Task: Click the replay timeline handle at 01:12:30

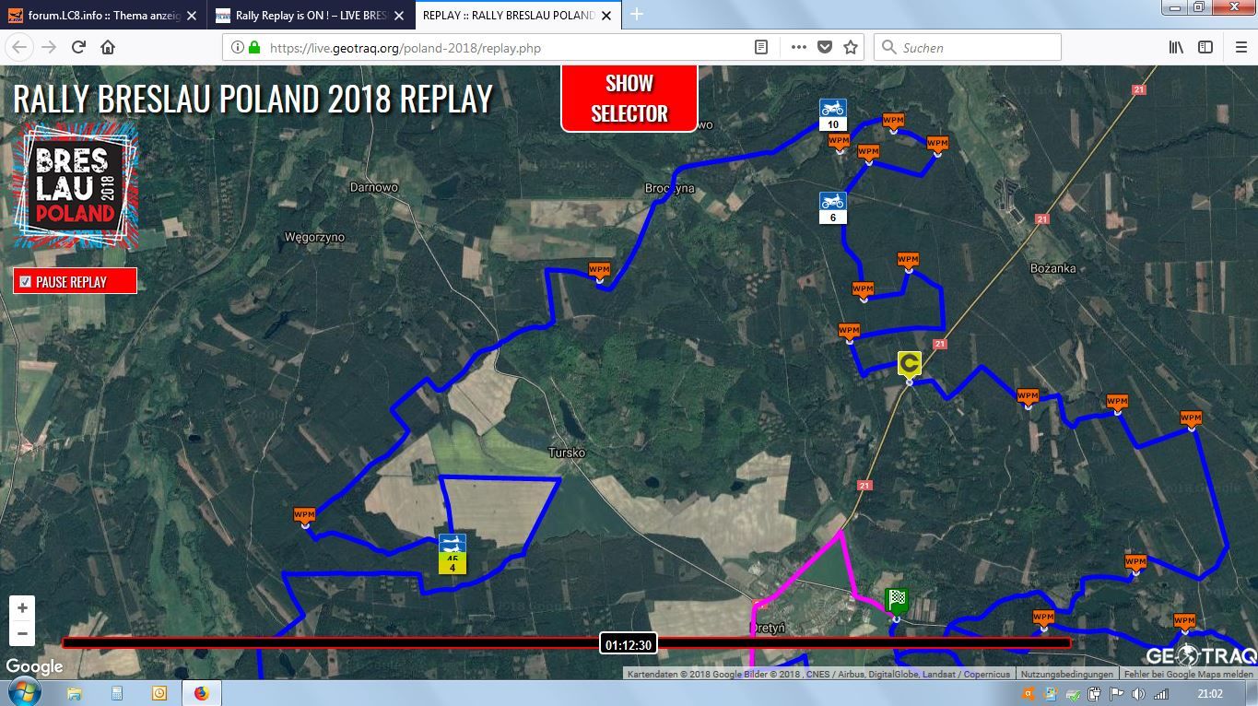Action: pos(628,644)
